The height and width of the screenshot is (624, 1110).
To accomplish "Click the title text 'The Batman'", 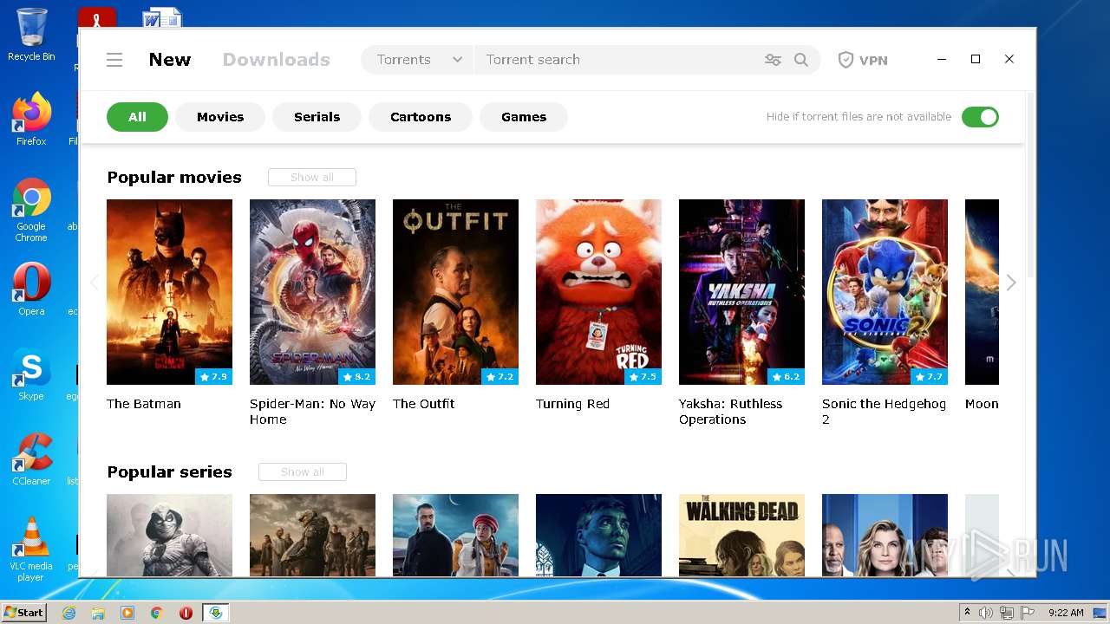I will point(144,404).
